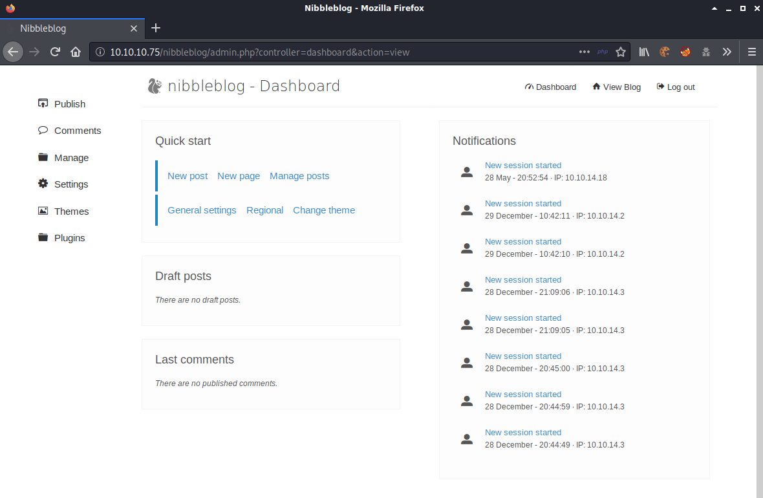Open session notification from 29 December 10:42:10
The height and width of the screenshot is (498, 763).
click(522, 242)
